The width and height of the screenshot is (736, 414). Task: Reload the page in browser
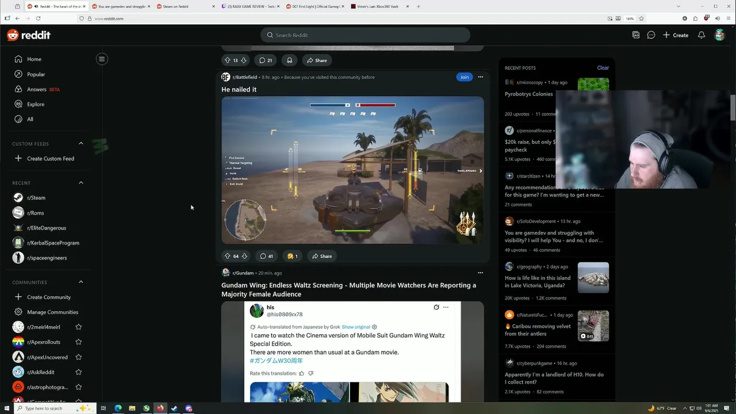38,18
